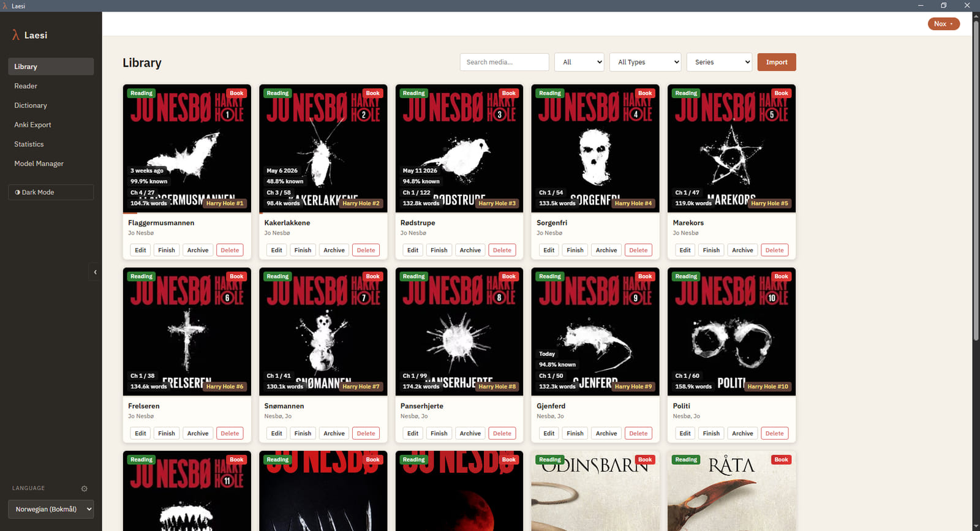Open the Series sort dropdown

tap(720, 62)
